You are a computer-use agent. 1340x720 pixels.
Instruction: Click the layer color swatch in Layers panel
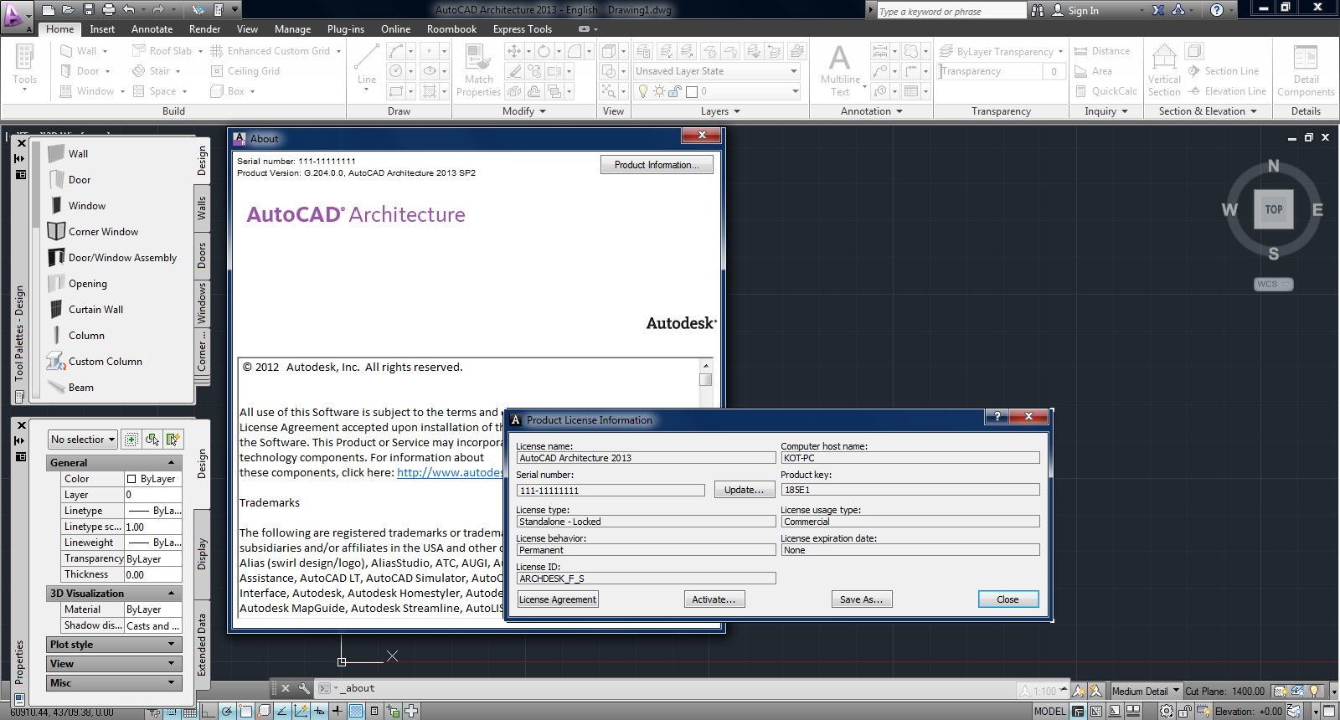coord(692,91)
